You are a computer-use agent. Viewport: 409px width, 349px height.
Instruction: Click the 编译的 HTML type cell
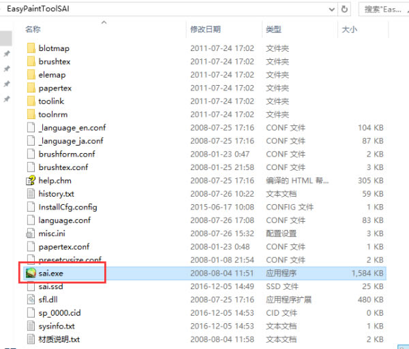point(297,180)
